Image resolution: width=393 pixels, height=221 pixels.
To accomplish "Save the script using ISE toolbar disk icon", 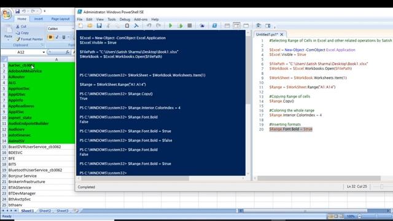I will 99,26.
